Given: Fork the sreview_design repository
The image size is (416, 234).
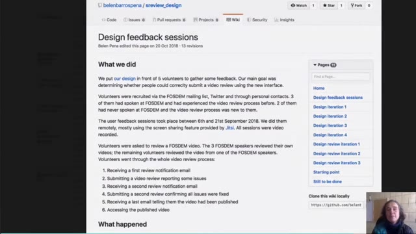Looking at the screenshot, I should pyautogui.click(x=356, y=6).
